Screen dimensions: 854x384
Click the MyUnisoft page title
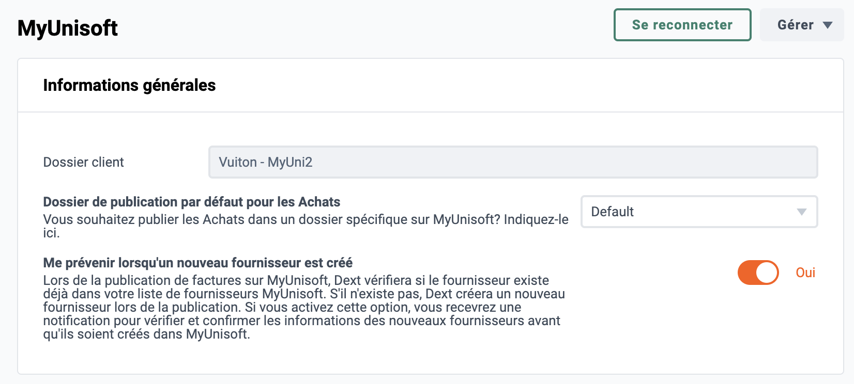tap(68, 28)
